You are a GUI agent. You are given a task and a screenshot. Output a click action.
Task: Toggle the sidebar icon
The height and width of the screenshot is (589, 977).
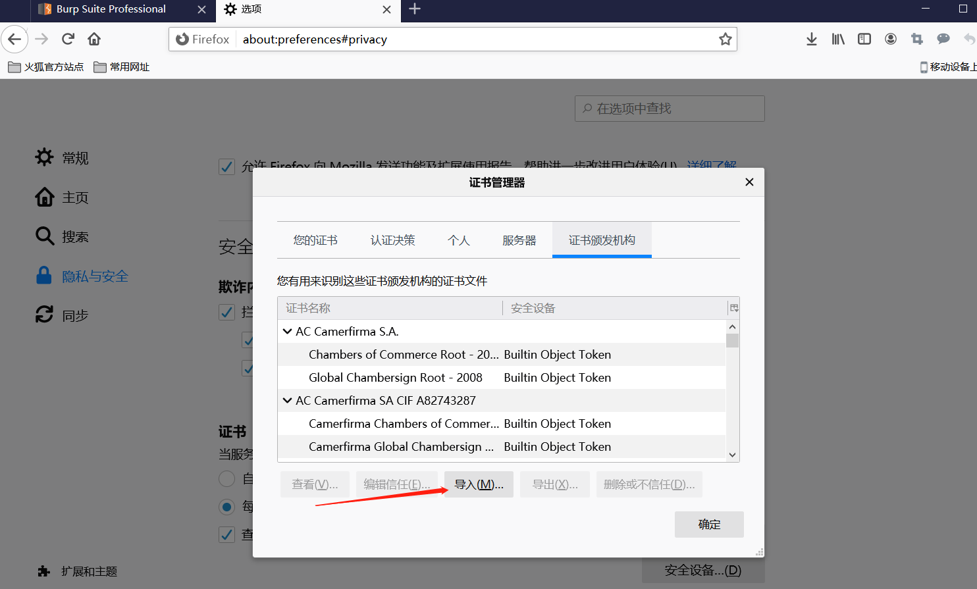click(x=864, y=39)
